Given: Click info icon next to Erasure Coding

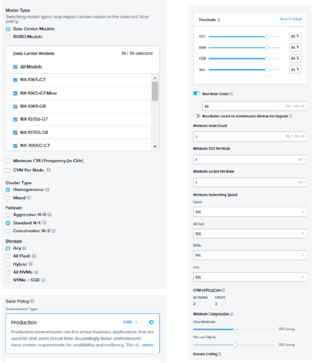Looking at the screenshot, I should pos(220,354).
